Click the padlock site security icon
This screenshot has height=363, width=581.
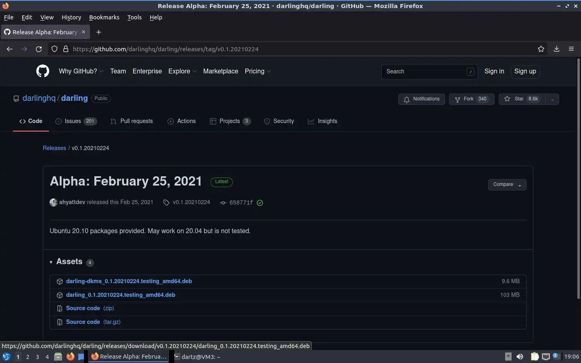point(65,49)
